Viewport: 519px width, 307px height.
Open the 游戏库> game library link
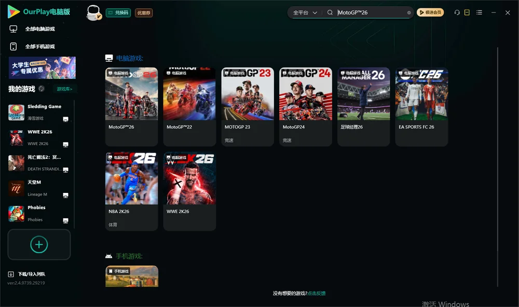[x=64, y=89]
